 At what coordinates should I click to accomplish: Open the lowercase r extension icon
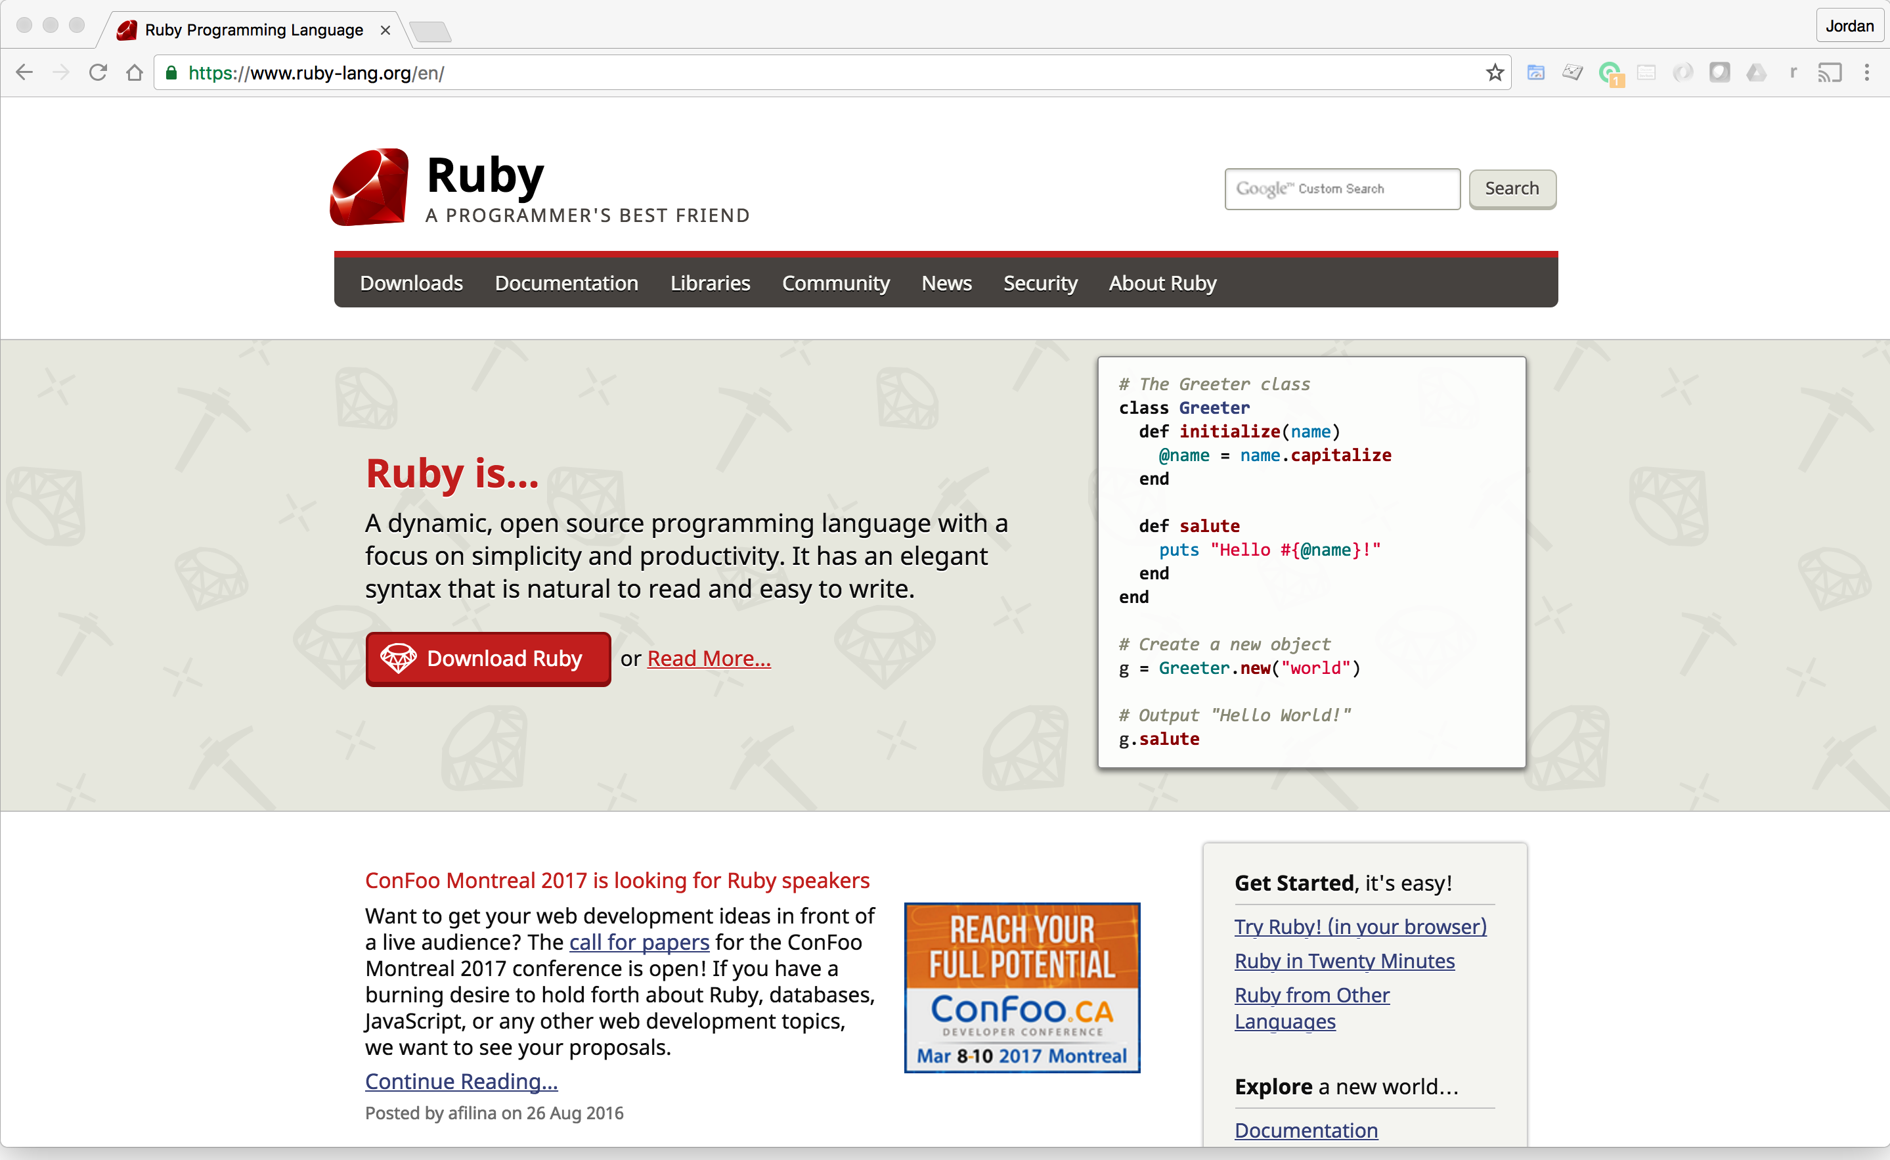(x=1793, y=73)
